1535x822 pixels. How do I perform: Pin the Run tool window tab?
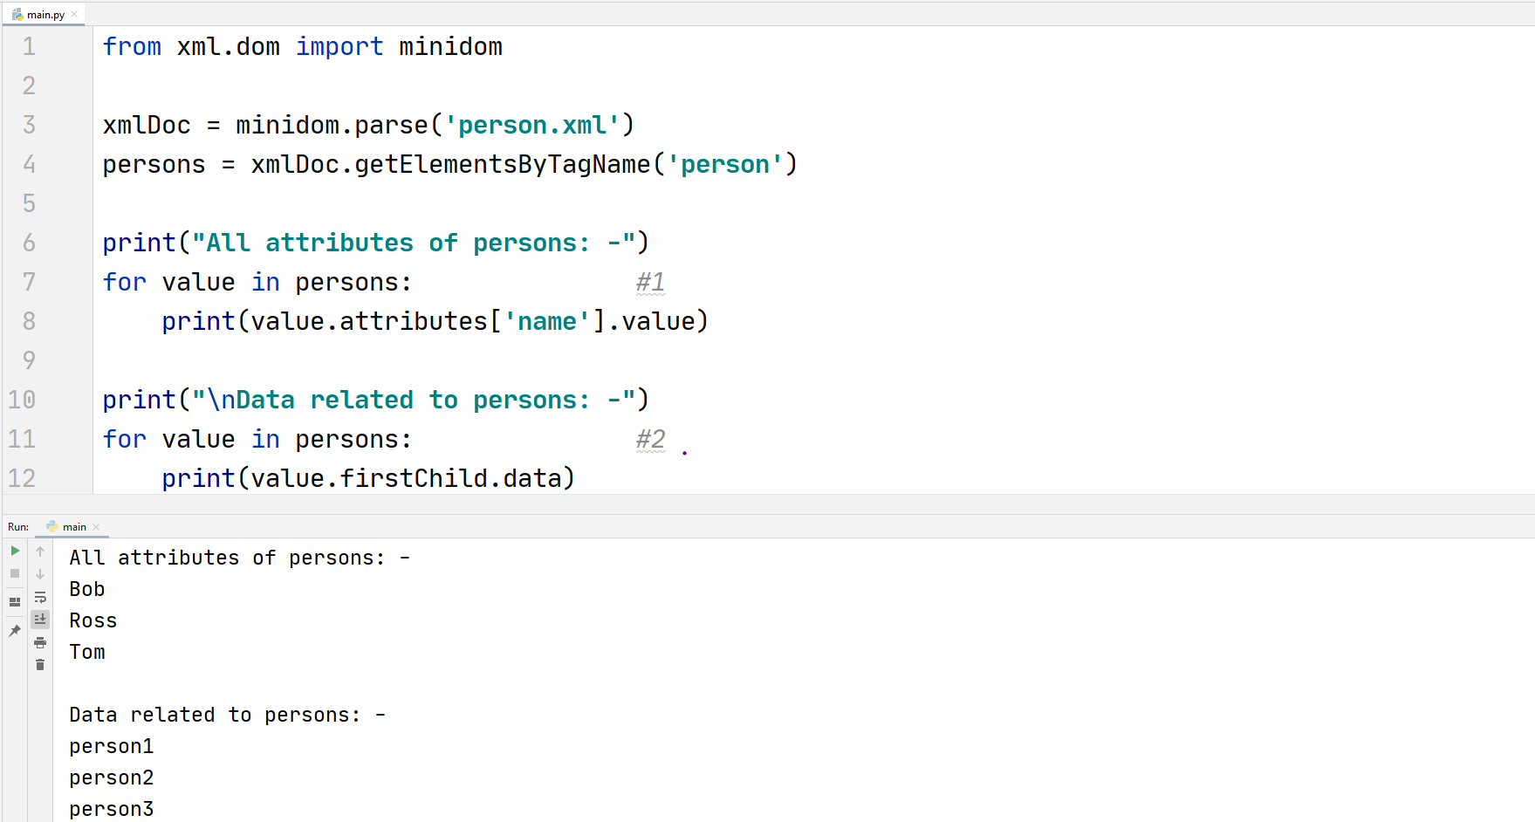[14, 630]
